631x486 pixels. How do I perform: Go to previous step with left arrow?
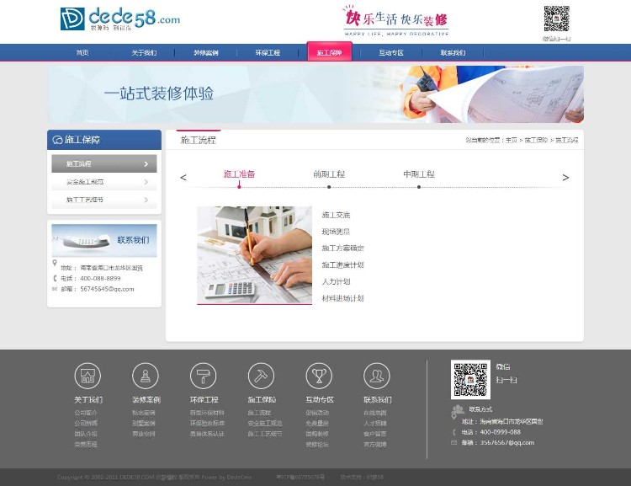point(183,178)
